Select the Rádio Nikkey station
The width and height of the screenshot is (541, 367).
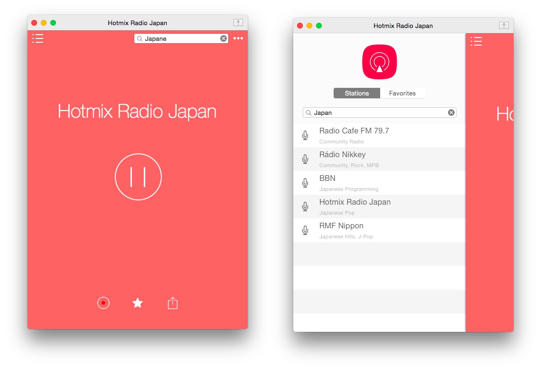tap(379, 159)
